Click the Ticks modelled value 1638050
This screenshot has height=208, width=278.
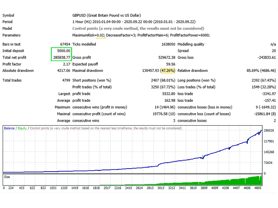168,44
